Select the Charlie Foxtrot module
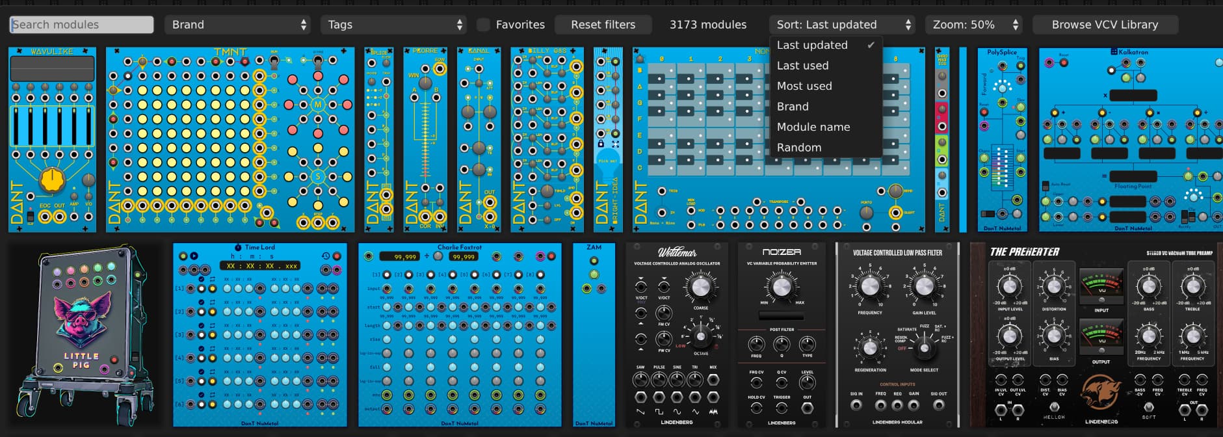1223x437 pixels. coord(460,334)
